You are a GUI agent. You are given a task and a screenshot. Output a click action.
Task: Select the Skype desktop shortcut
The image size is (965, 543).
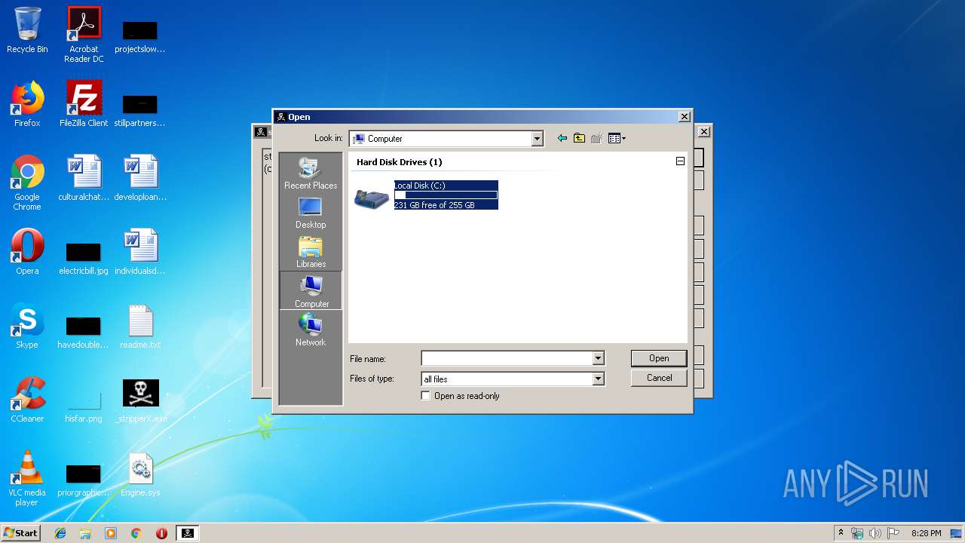point(27,326)
